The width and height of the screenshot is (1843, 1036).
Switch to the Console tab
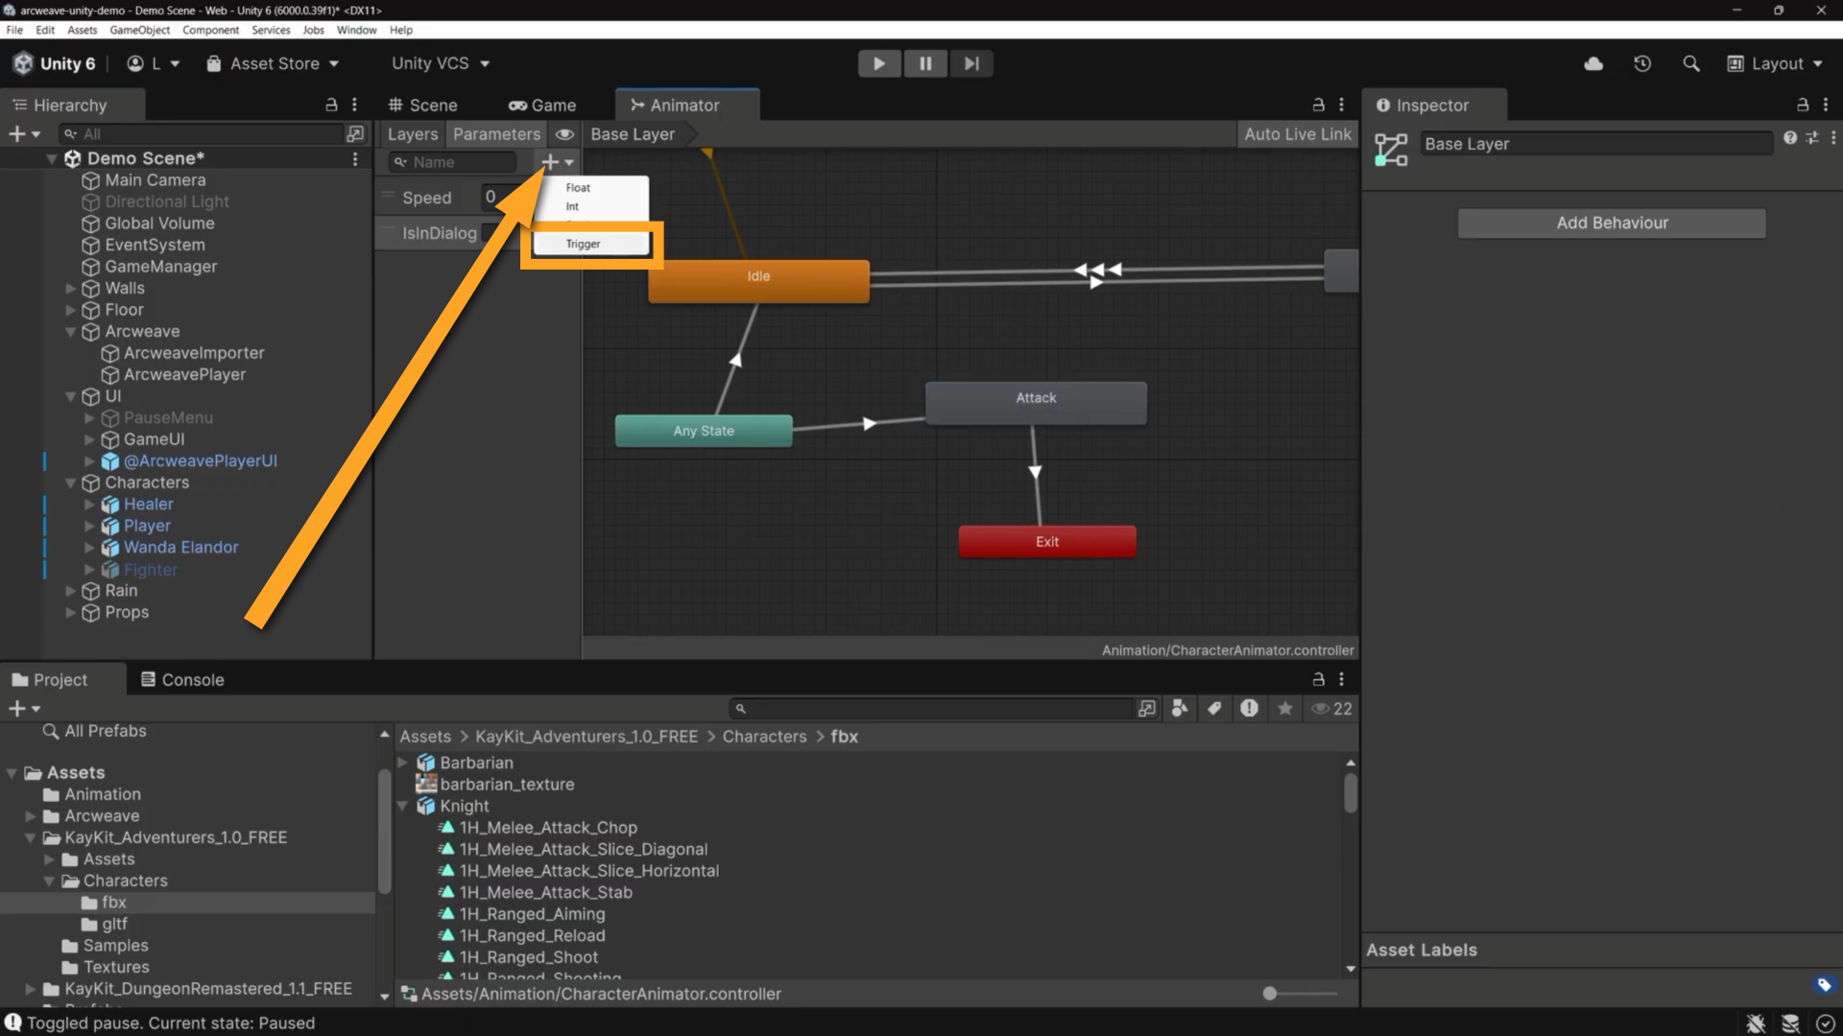pos(182,679)
